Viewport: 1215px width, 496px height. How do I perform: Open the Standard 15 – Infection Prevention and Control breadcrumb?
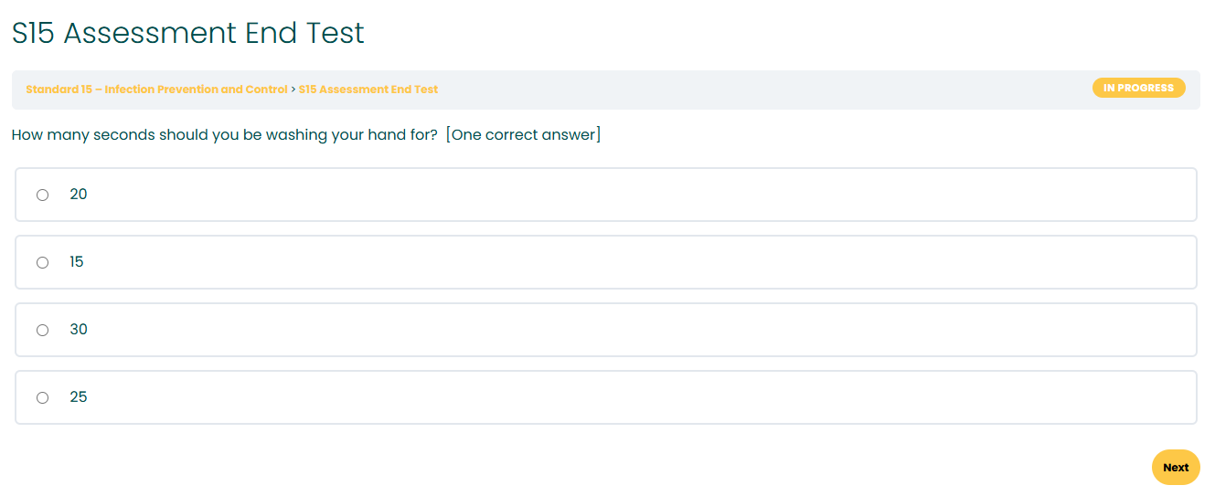click(x=156, y=90)
